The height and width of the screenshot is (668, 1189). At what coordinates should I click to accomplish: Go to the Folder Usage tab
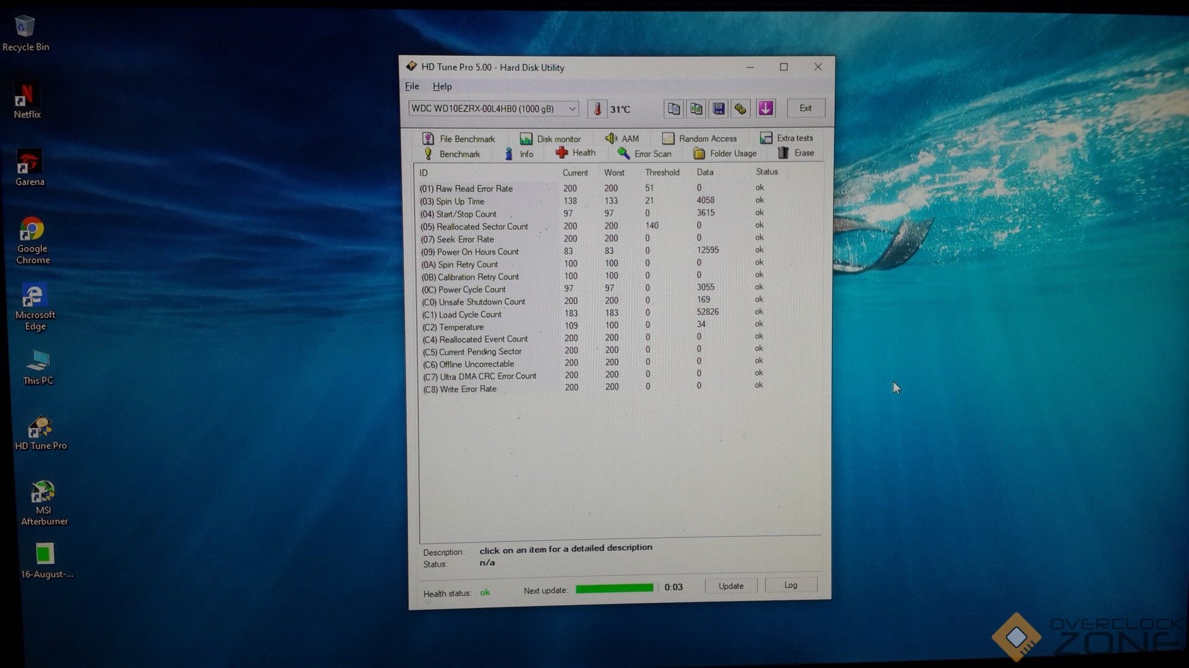pos(725,153)
